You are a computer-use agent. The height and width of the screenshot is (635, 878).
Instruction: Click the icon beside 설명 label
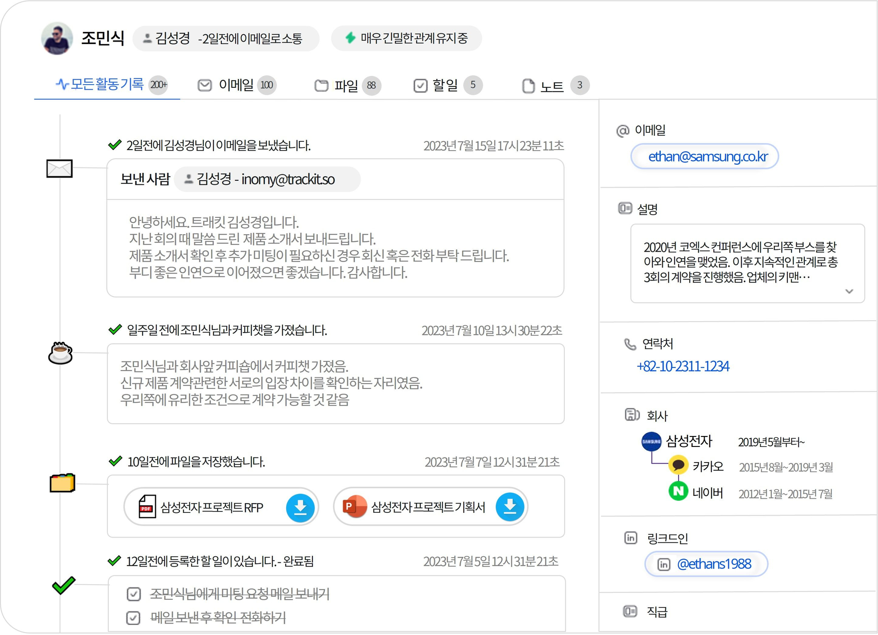tap(625, 209)
